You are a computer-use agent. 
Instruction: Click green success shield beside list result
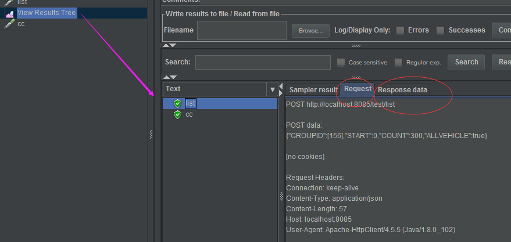pyautogui.click(x=177, y=103)
